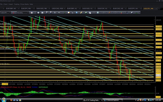This screenshot has height=102, width=163.
Task: Click the crosshair cursor tool icon
Action: 59,13
